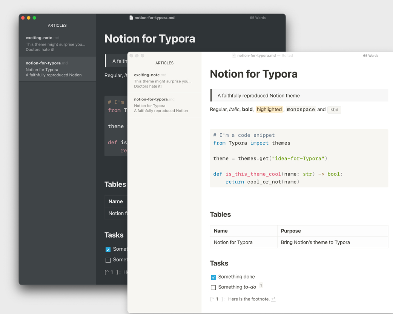Image resolution: width=393 pixels, height=314 pixels.
Task: Click the 'Something to-do' task text
Action: coord(237,287)
